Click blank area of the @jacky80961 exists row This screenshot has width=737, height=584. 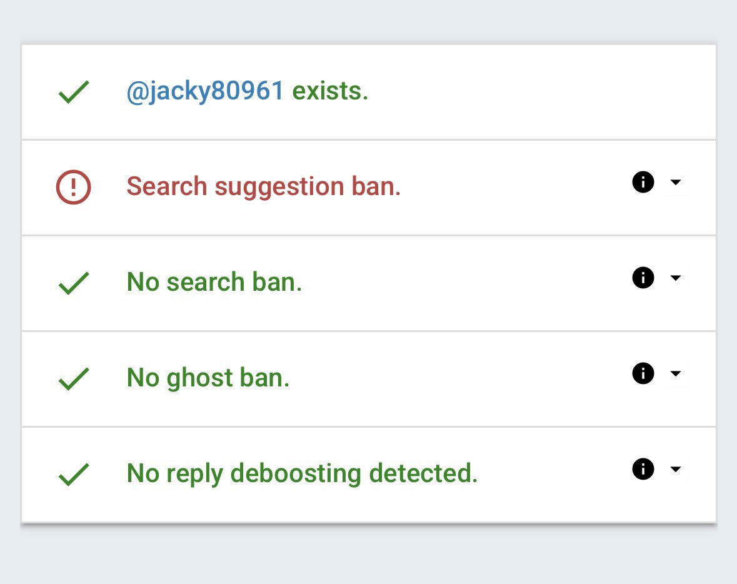pos(541,92)
